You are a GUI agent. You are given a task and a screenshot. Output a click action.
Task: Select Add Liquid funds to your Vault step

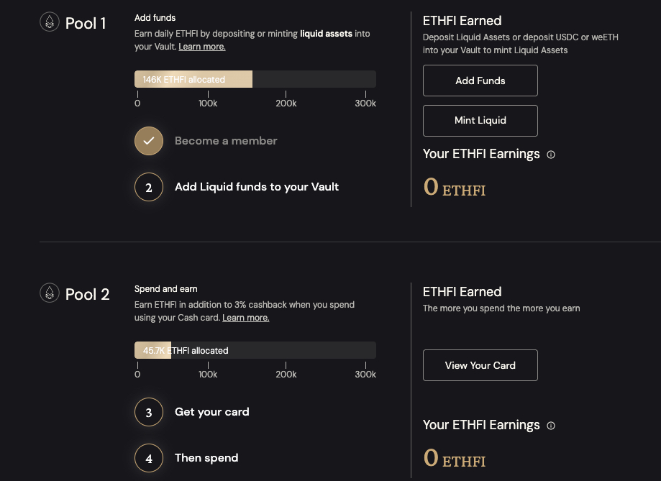click(x=257, y=187)
